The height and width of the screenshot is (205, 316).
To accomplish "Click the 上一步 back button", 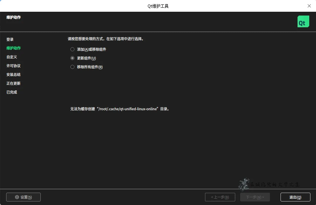I will pyautogui.click(x=220, y=197).
